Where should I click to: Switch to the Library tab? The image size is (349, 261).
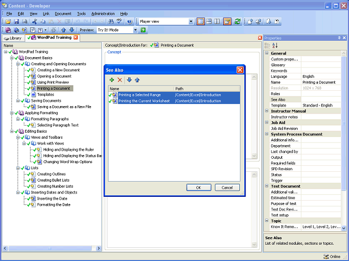13,38
